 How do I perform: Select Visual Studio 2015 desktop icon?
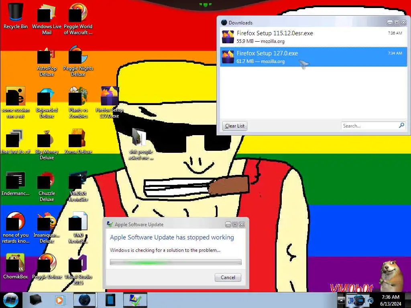pyautogui.click(x=78, y=270)
